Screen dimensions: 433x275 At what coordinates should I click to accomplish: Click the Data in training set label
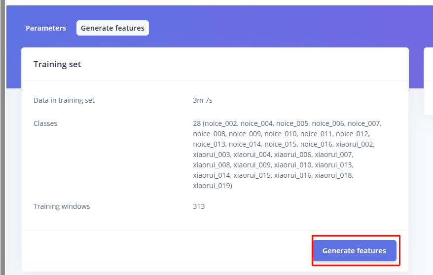(64, 100)
